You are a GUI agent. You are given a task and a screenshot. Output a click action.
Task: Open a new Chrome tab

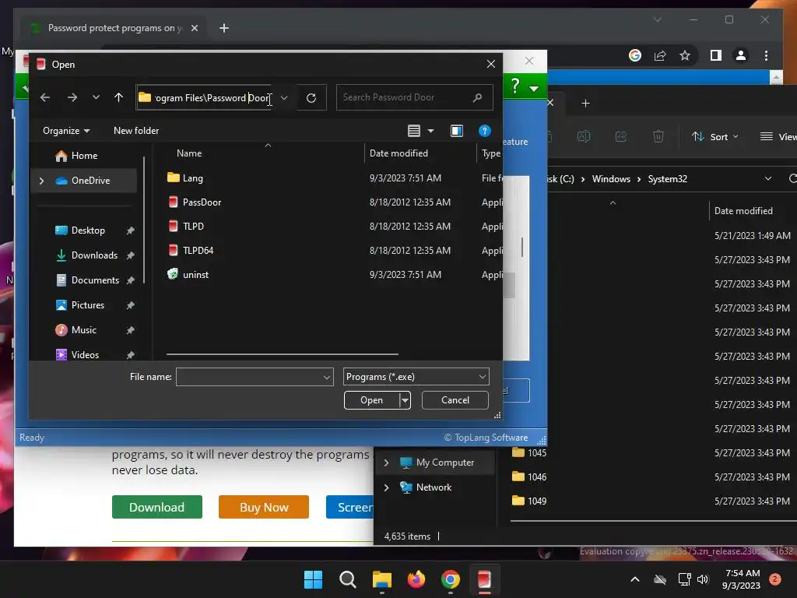223,28
